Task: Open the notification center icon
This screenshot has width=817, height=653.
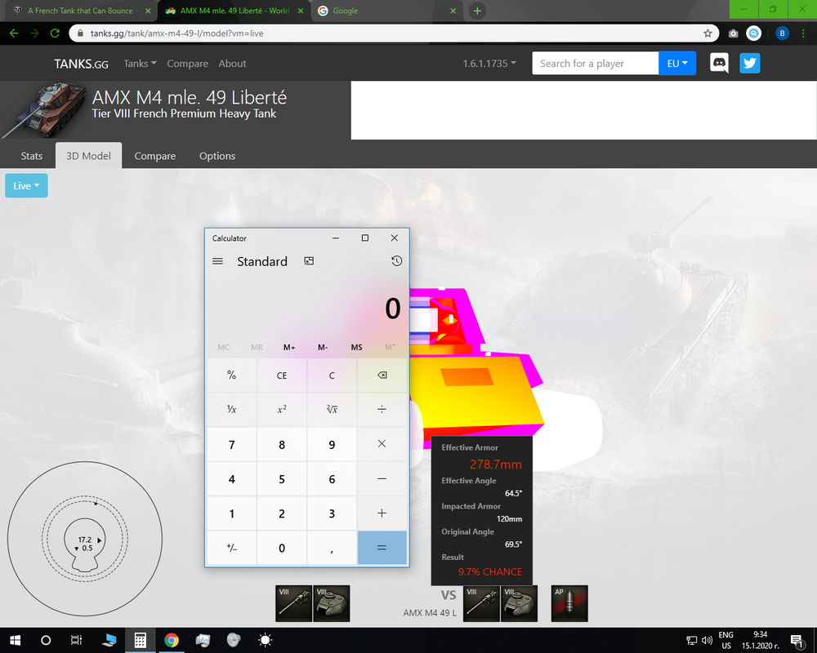Action: pyautogui.click(x=797, y=641)
